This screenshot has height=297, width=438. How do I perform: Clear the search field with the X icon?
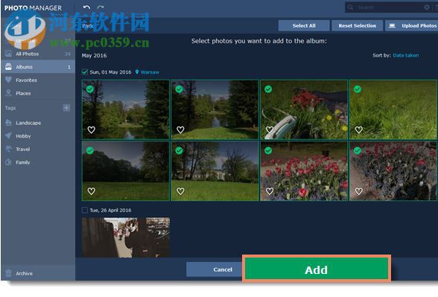(x=427, y=7)
